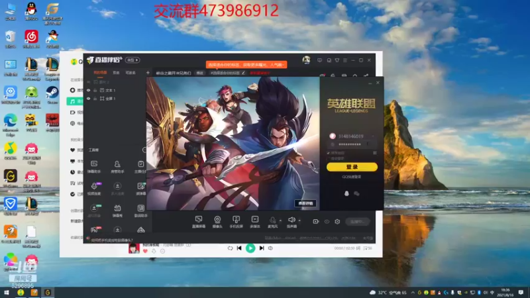Toggle loop mode icon in QQ Music
Viewport: 530px width, 298px height.
230,248
